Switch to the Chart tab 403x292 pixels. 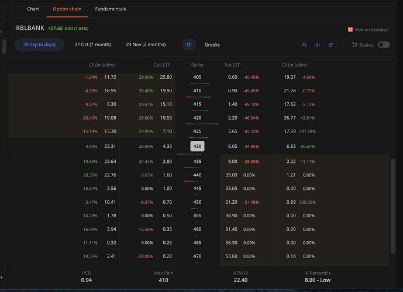coord(33,9)
